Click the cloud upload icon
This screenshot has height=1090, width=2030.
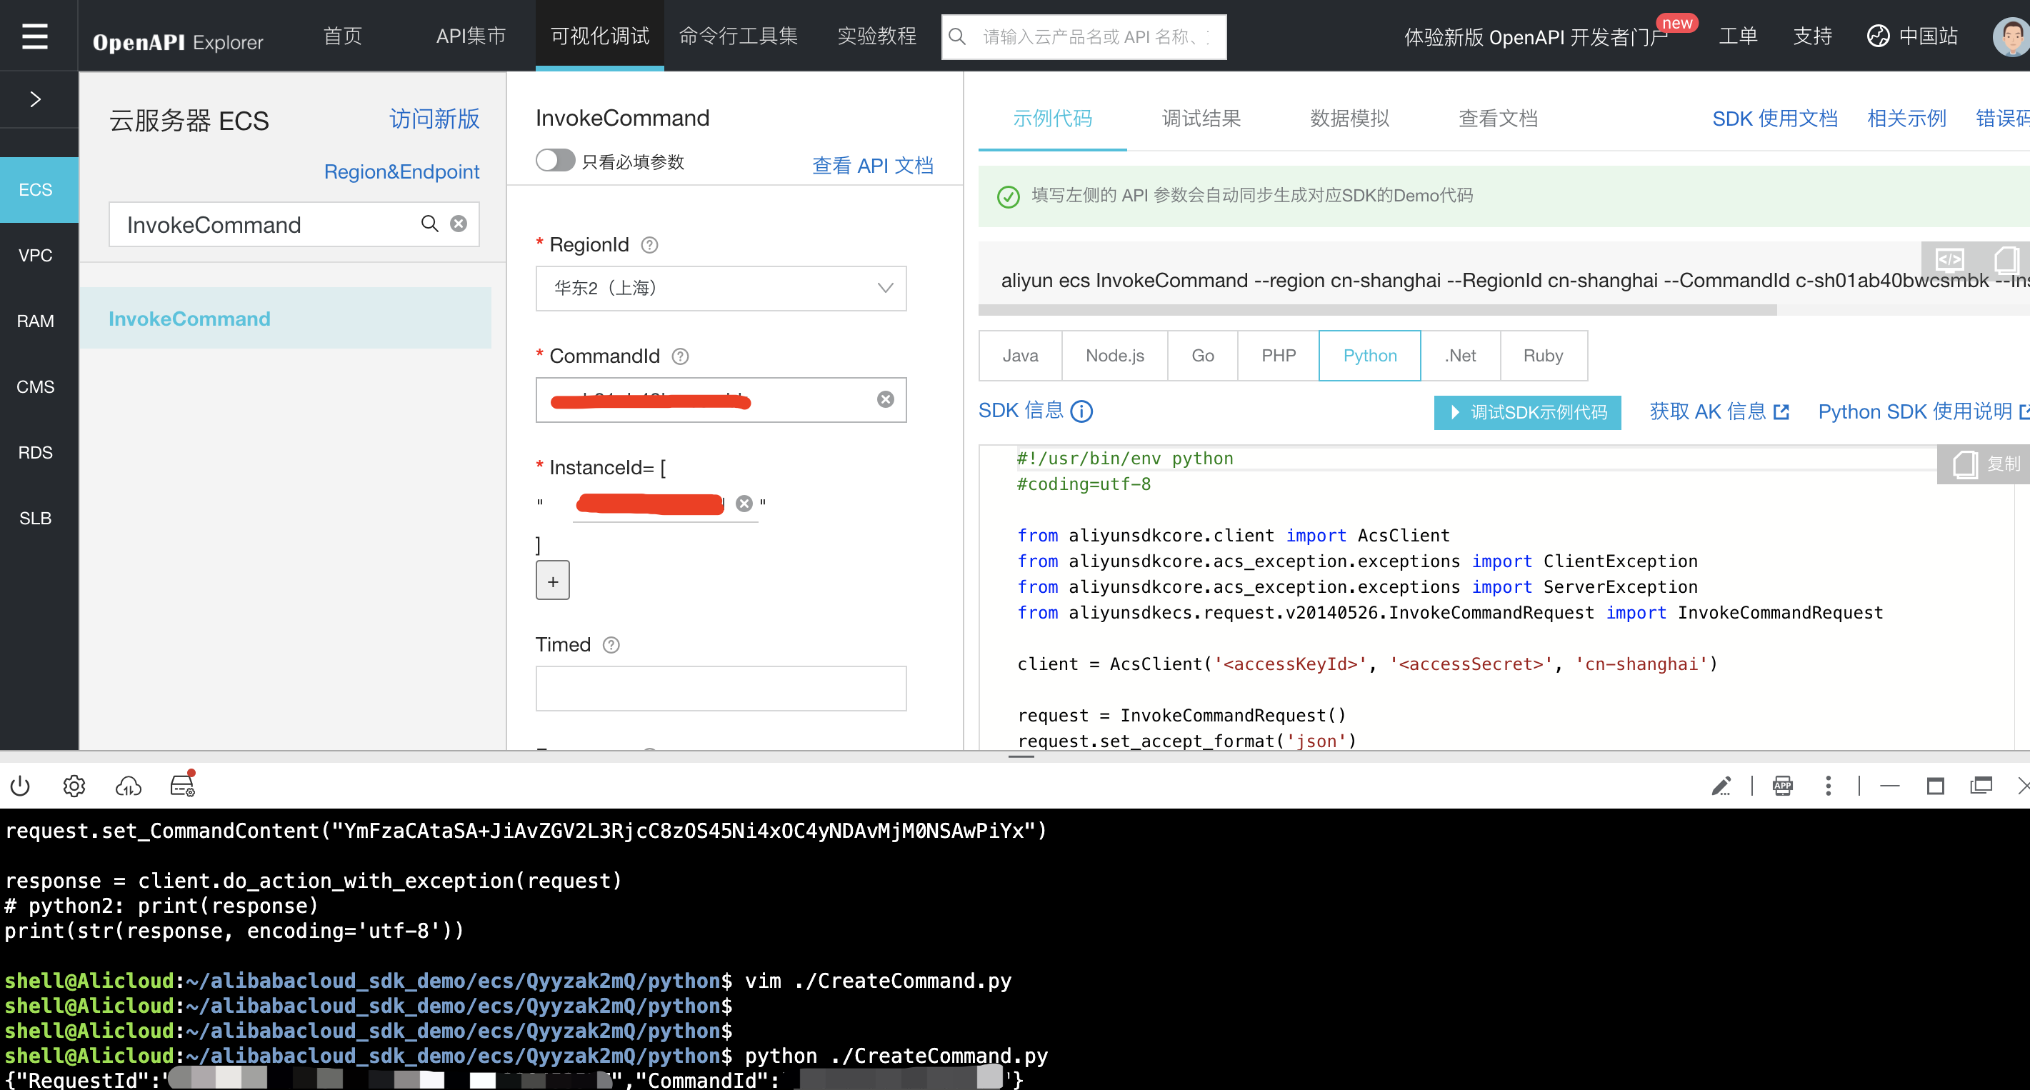tap(129, 786)
